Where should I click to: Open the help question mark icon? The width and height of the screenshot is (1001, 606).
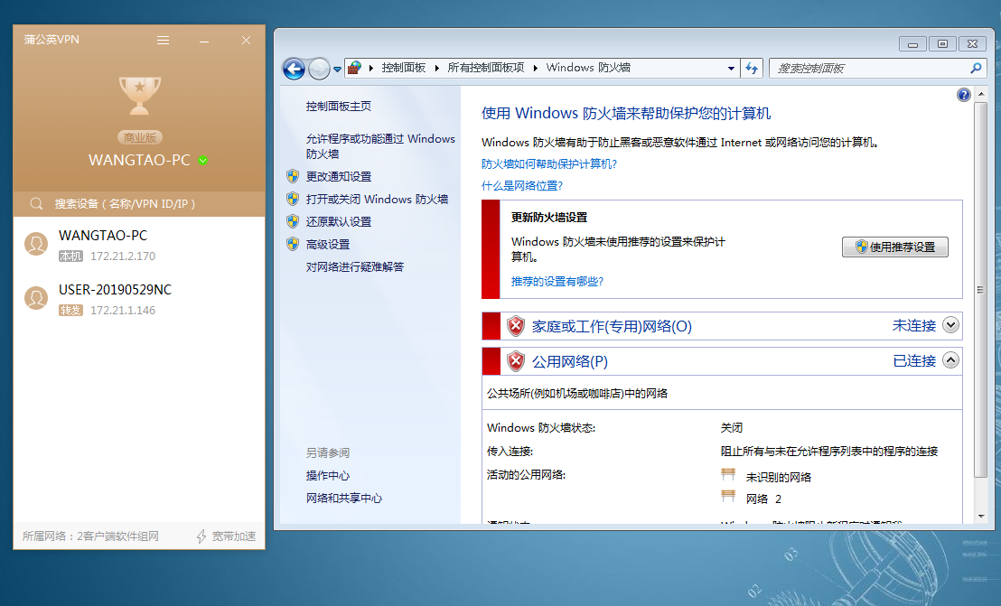[963, 95]
